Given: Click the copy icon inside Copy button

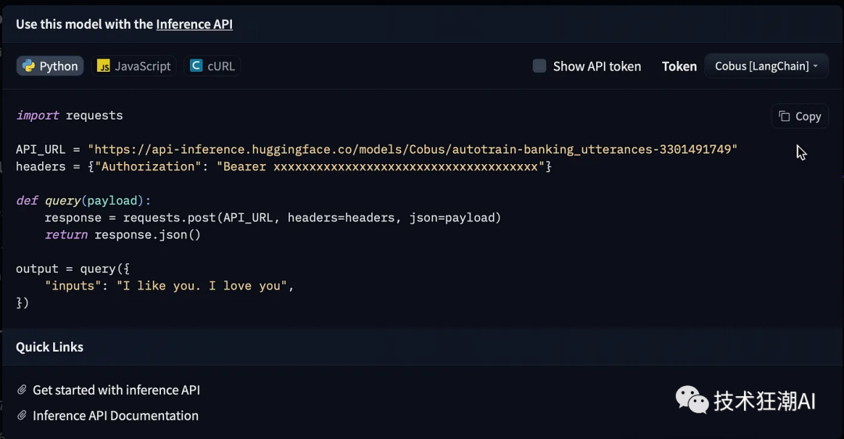Looking at the screenshot, I should point(785,116).
